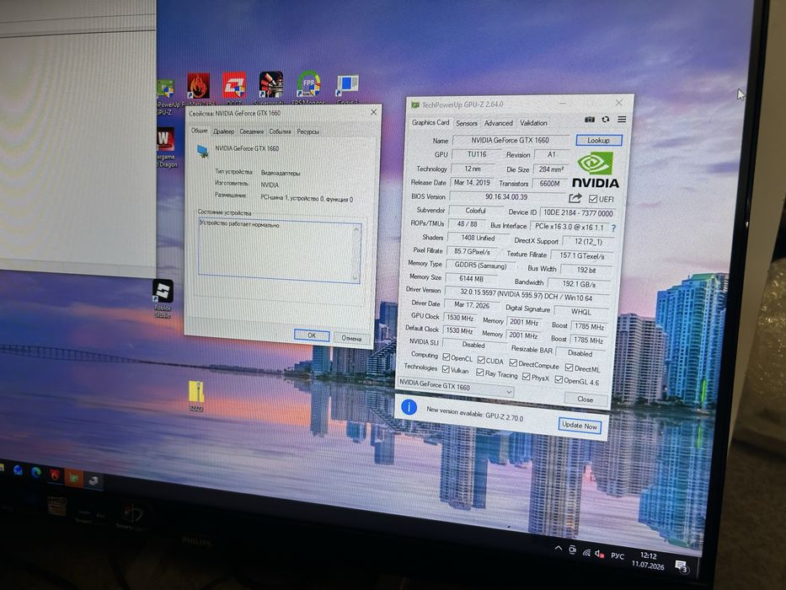Expand the NVIDIA GeForce GTX 1660 dropdown

456,388
